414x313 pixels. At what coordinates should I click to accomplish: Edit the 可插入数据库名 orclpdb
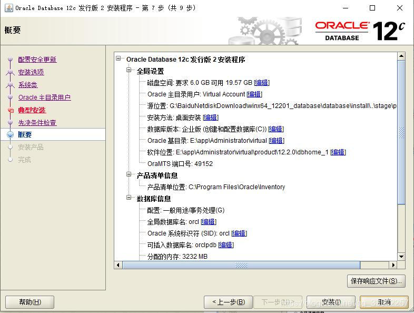click(x=226, y=245)
